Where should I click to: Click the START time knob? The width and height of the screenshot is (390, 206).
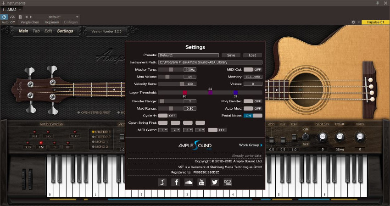pyautogui.click(x=340, y=136)
